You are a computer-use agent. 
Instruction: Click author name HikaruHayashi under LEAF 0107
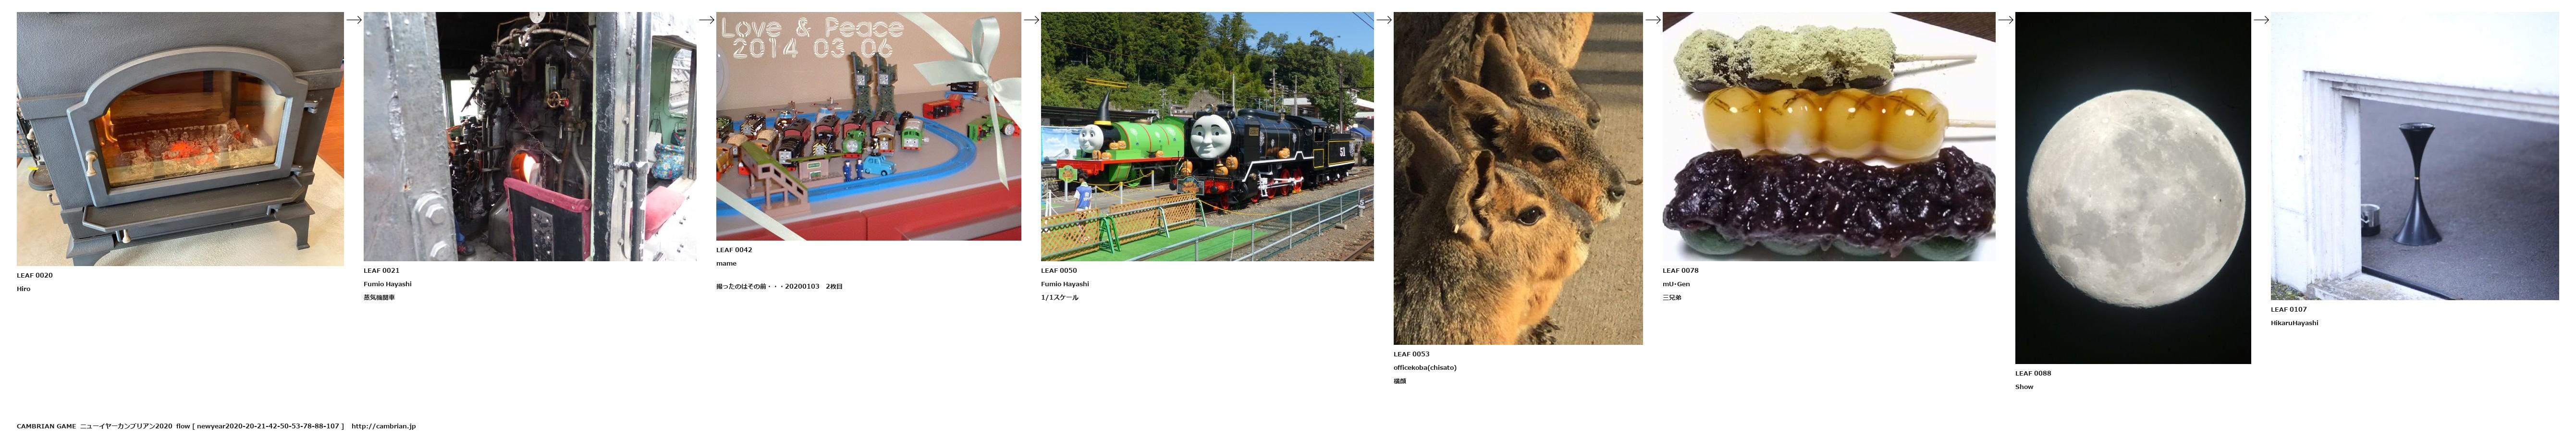[2294, 323]
